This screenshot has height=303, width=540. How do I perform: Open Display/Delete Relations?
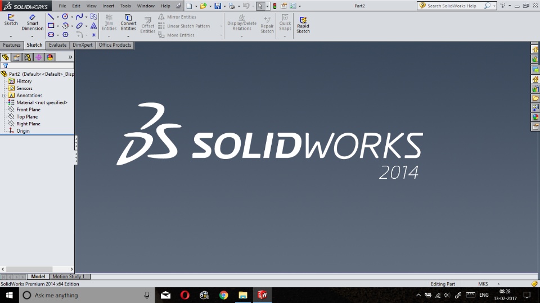(x=242, y=22)
